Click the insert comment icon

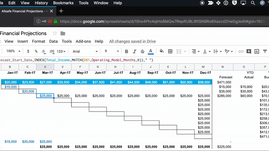[248, 51]
